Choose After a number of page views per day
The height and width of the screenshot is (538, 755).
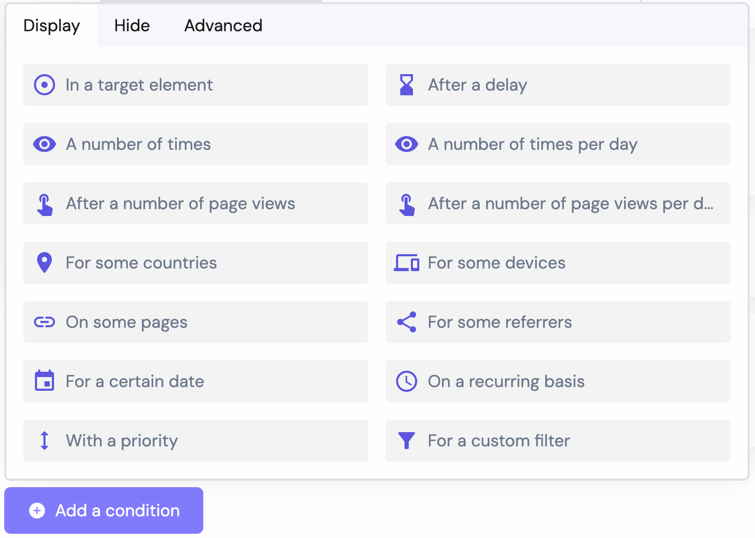[x=558, y=203]
